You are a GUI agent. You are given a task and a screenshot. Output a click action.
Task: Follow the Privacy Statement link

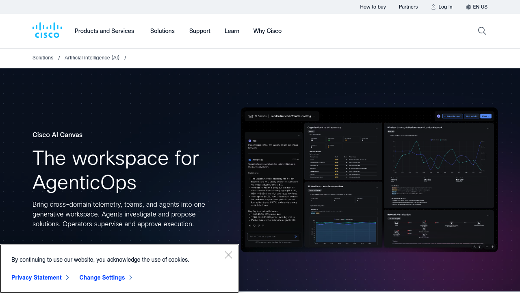point(37,278)
